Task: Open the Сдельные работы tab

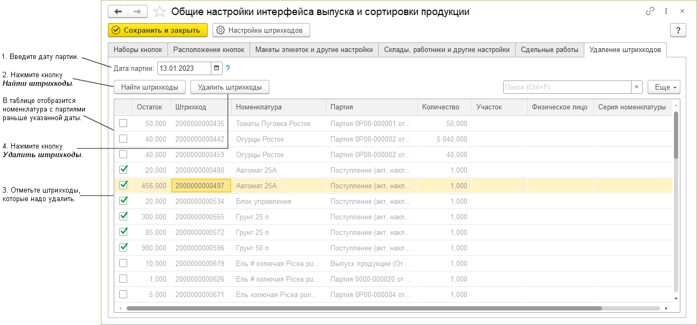Action: pos(549,50)
